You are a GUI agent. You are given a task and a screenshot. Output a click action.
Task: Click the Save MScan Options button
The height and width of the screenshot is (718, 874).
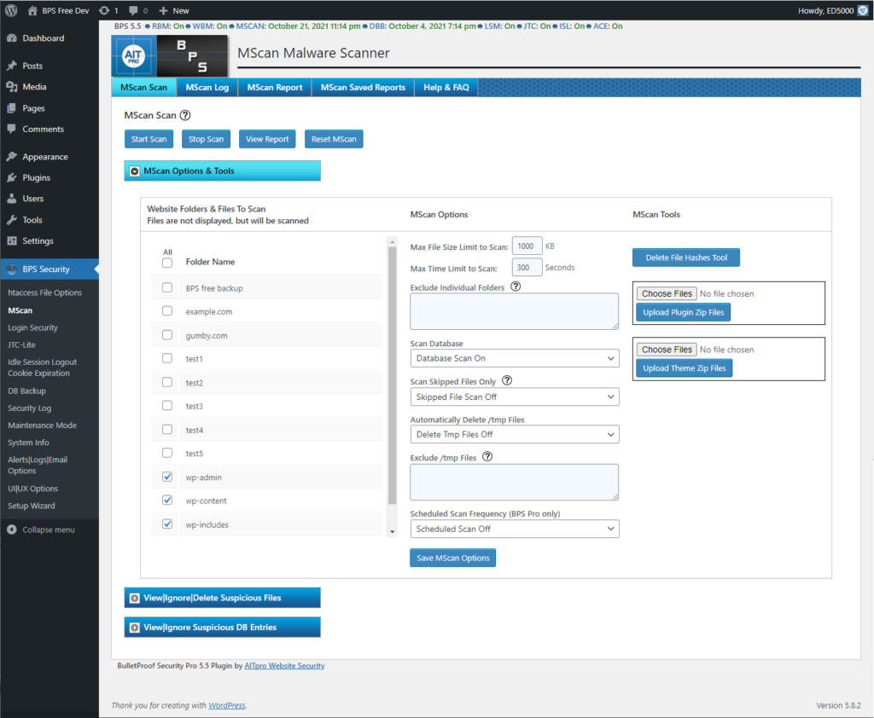coord(453,559)
